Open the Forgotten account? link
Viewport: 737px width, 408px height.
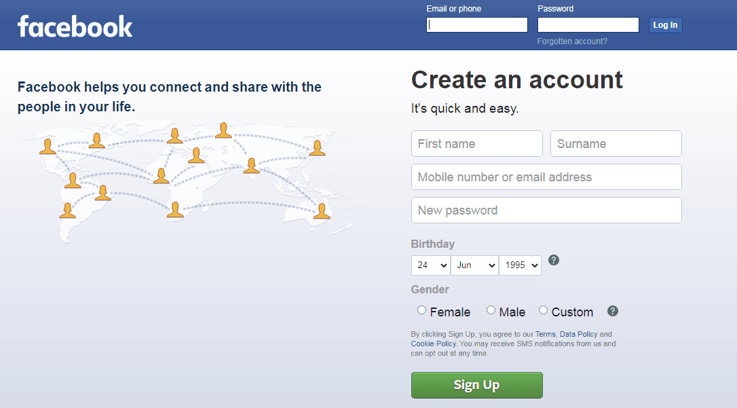(572, 41)
